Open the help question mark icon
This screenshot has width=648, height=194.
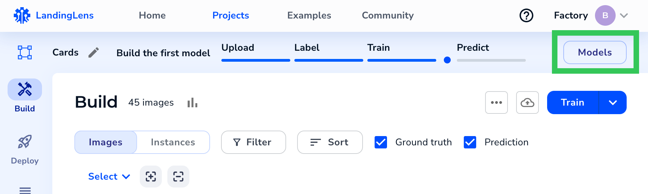coord(526,15)
